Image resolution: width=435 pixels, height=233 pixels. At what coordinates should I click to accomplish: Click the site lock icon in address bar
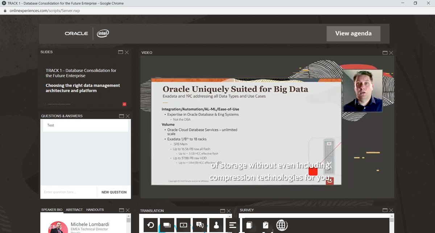(x=4, y=10)
